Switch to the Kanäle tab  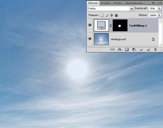pos(106,3)
